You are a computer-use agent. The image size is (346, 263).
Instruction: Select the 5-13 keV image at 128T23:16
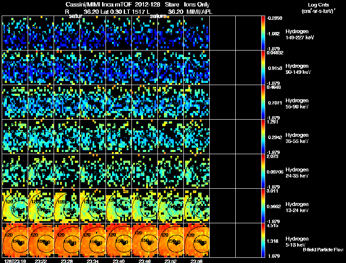pyautogui.click(x=15, y=240)
